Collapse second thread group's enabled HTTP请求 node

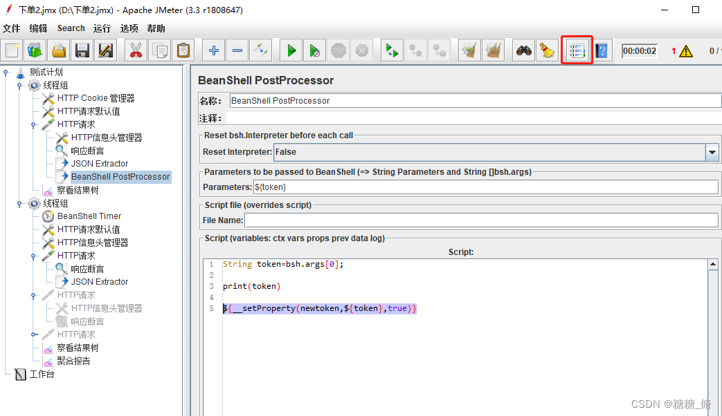[x=33, y=256]
